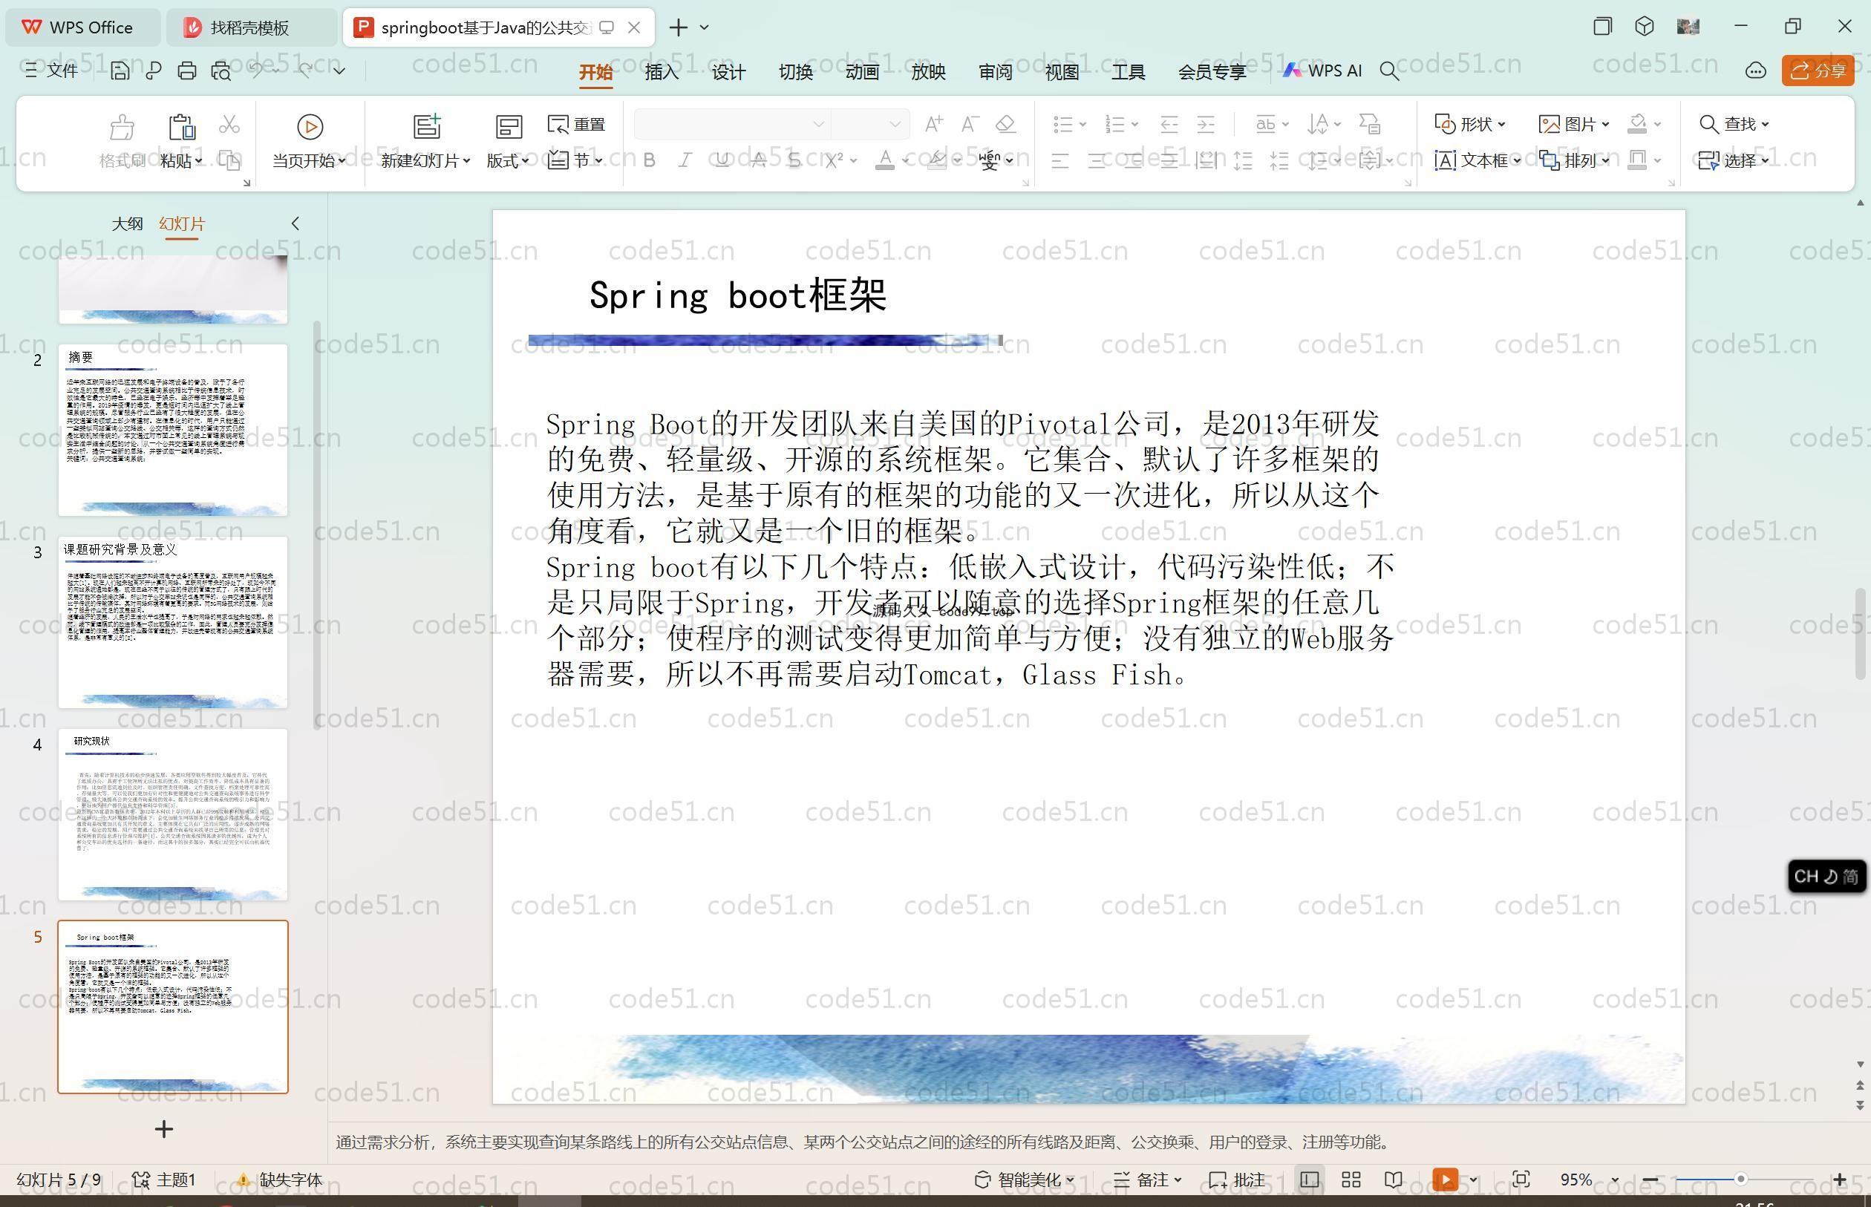This screenshot has width=1871, height=1207.
Task: Open the font name combo box
Action: tap(731, 124)
